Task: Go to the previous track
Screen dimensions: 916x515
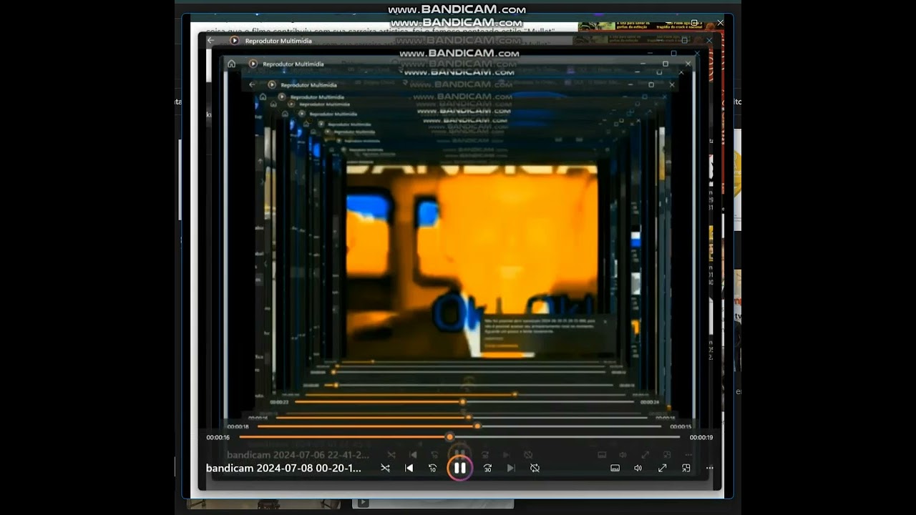Action: [409, 468]
